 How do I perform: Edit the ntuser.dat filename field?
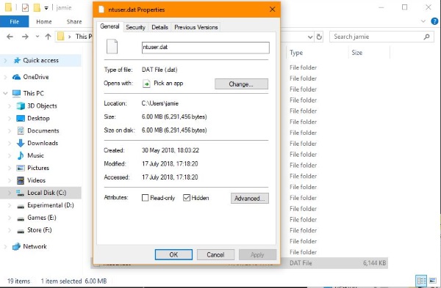click(x=206, y=48)
